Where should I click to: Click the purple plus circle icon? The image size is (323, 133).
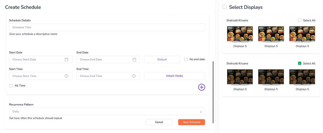(x=202, y=87)
